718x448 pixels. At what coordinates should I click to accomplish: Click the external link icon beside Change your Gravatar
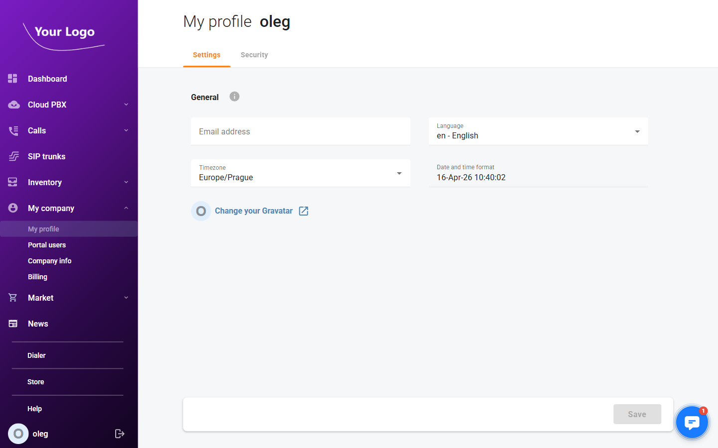(304, 211)
